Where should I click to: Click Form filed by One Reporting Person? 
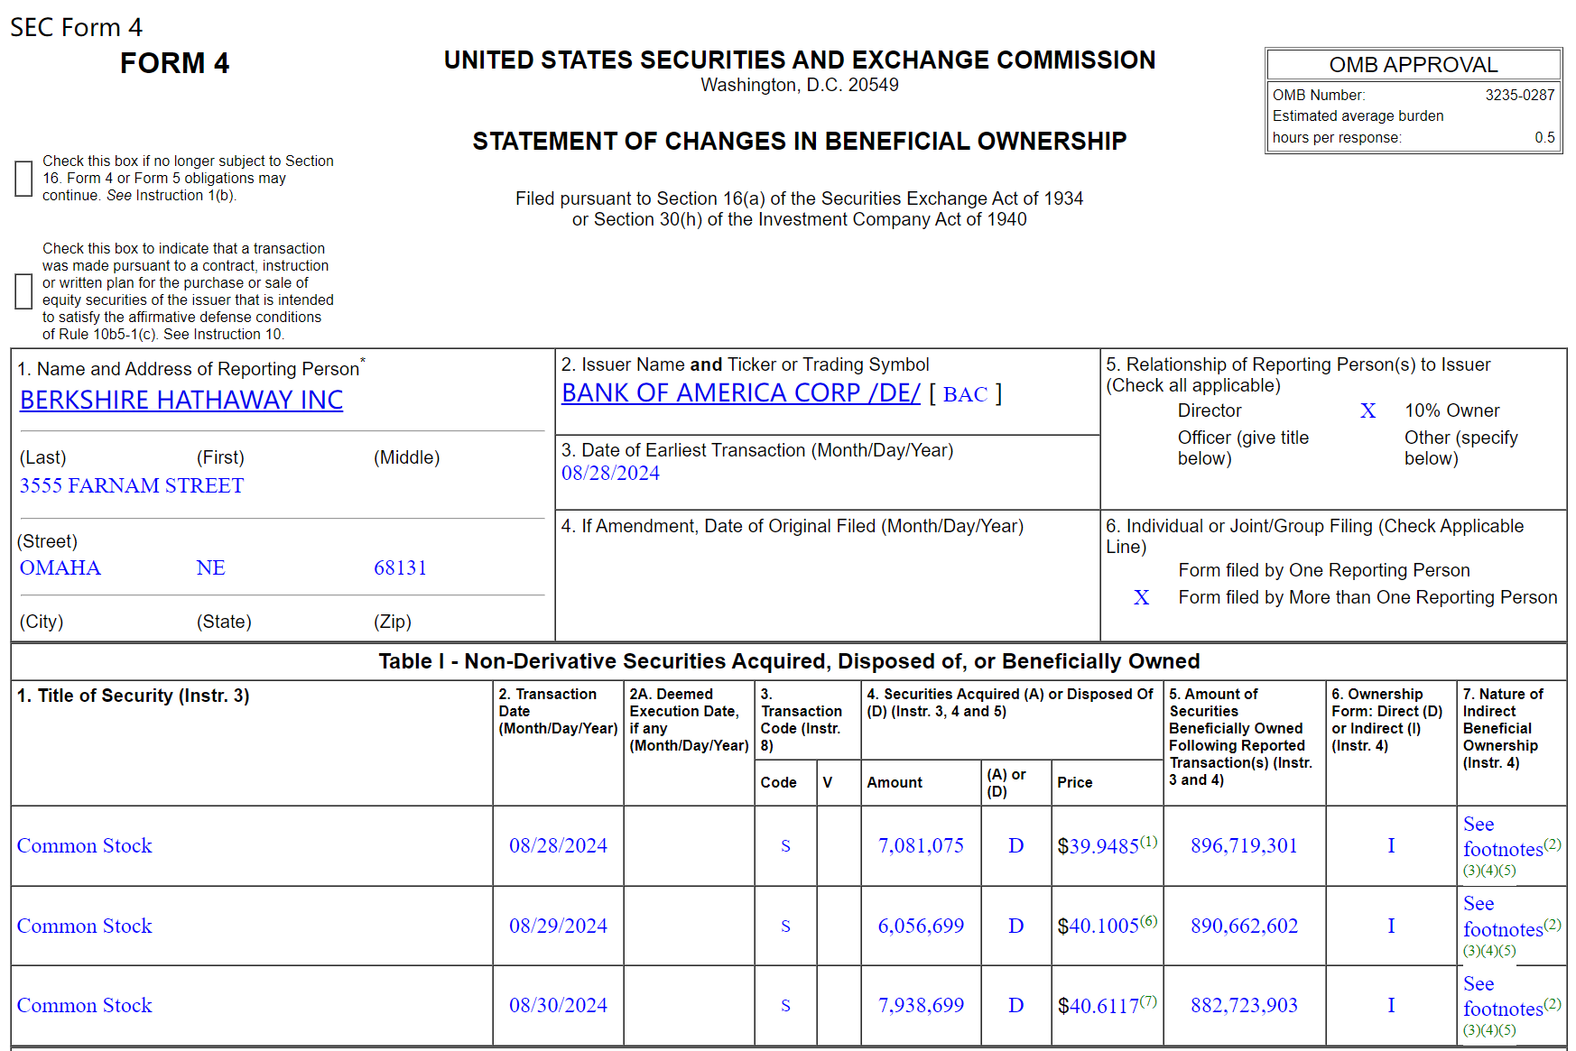[x=1324, y=570]
